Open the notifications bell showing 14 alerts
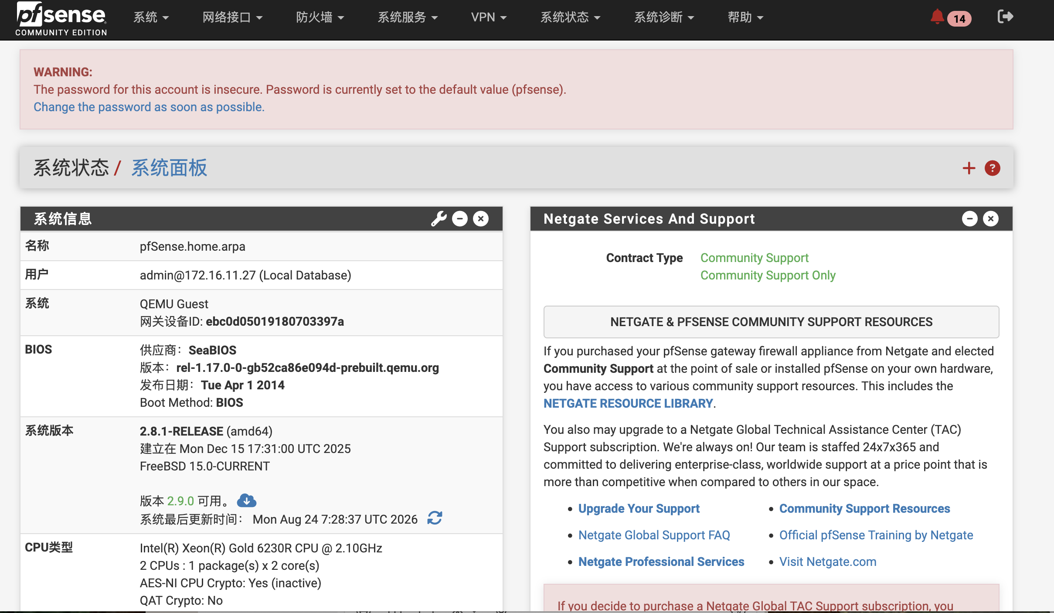 click(950, 17)
